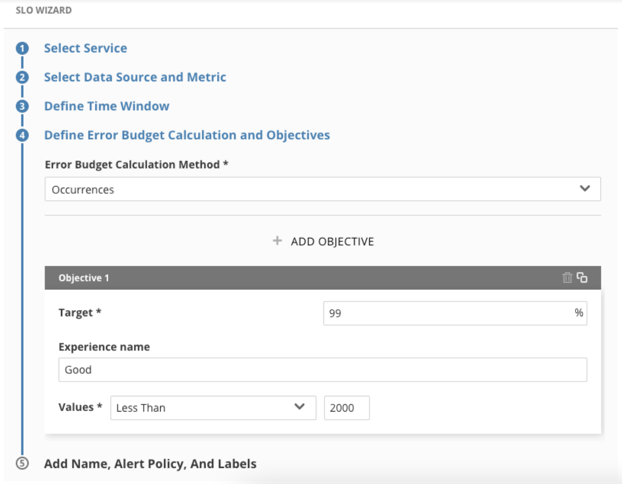The height and width of the screenshot is (484, 622).
Task: Click the Target percentage input field
Action: (x=455, y=313)
